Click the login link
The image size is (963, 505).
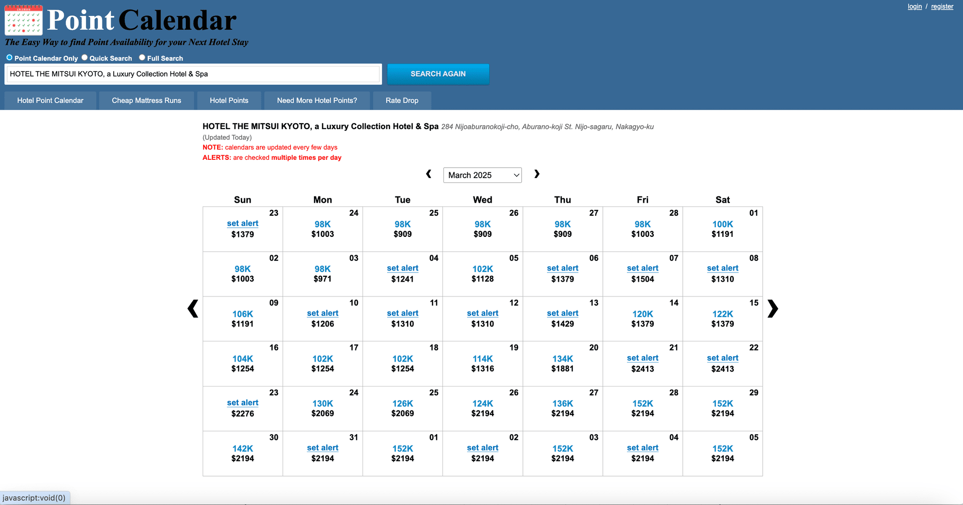[x=914, y=6]
